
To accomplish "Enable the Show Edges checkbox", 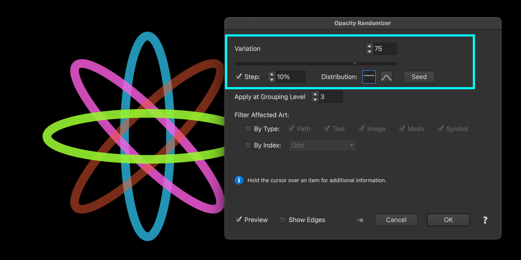I will 283,220.
